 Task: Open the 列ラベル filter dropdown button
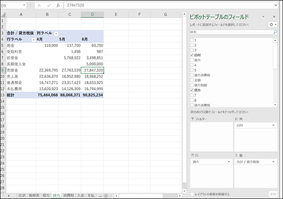56,33
